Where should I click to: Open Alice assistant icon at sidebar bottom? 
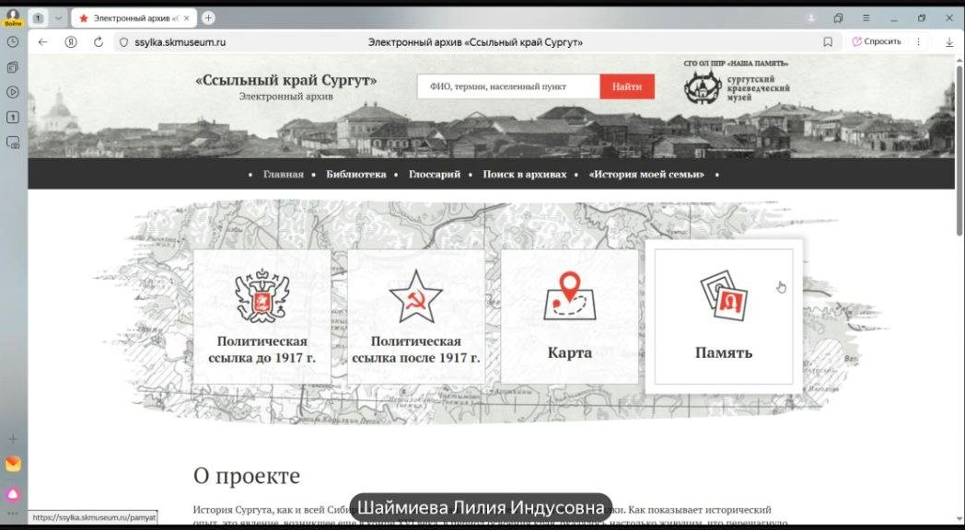coord(13,494)
